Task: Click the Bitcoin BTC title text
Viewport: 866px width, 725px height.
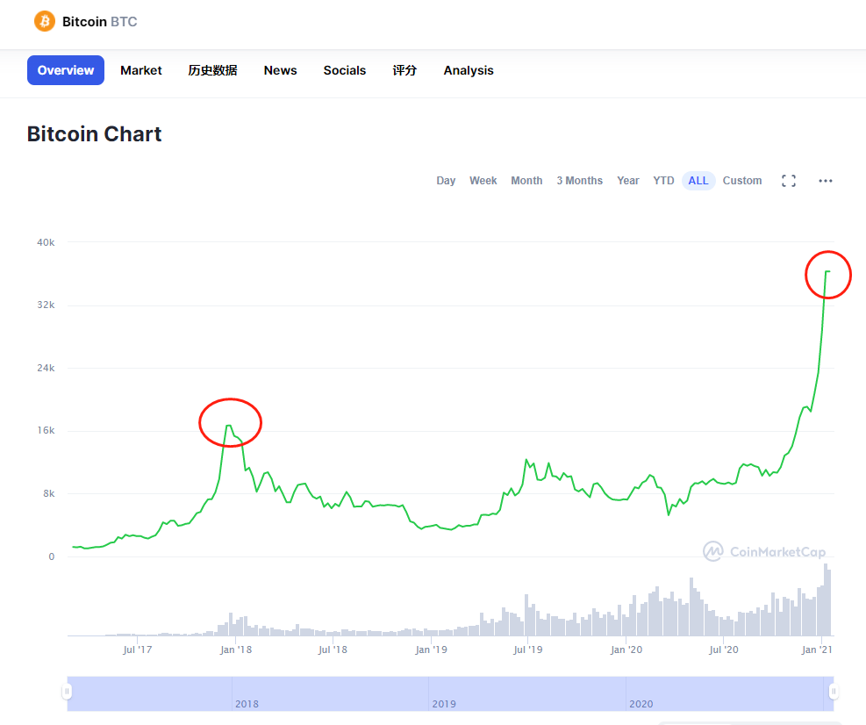Action: click(99, 22)
